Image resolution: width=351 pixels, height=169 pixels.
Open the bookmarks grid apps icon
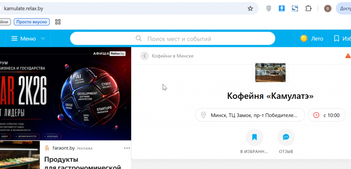click(x=58, y=22)
